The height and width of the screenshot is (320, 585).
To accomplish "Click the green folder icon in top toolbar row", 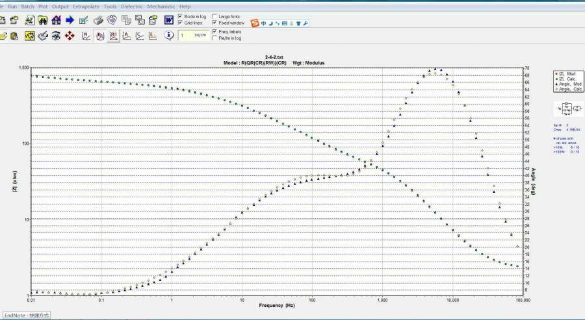I will click(x=14, y=20).
